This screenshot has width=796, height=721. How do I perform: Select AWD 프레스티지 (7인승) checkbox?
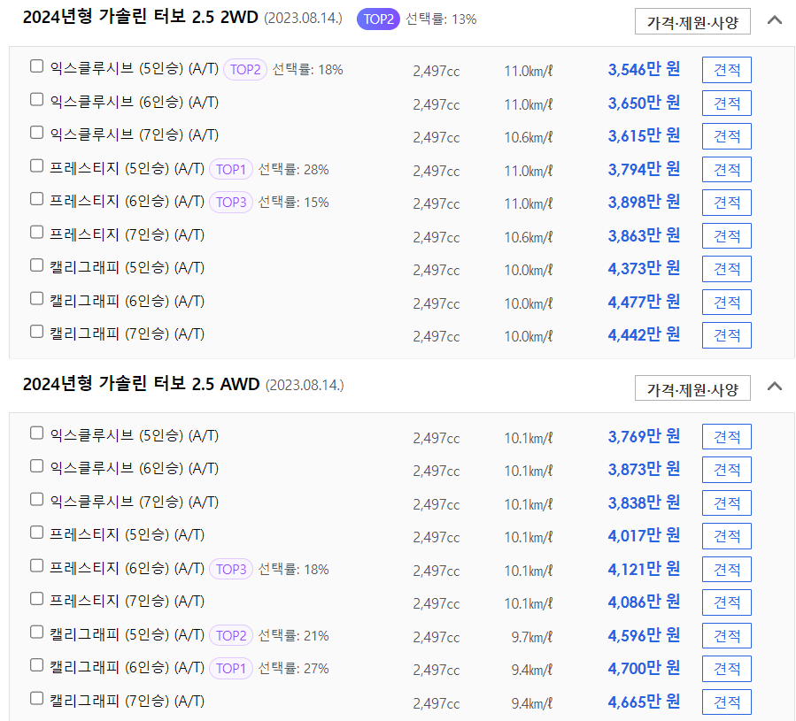[36, 599]
